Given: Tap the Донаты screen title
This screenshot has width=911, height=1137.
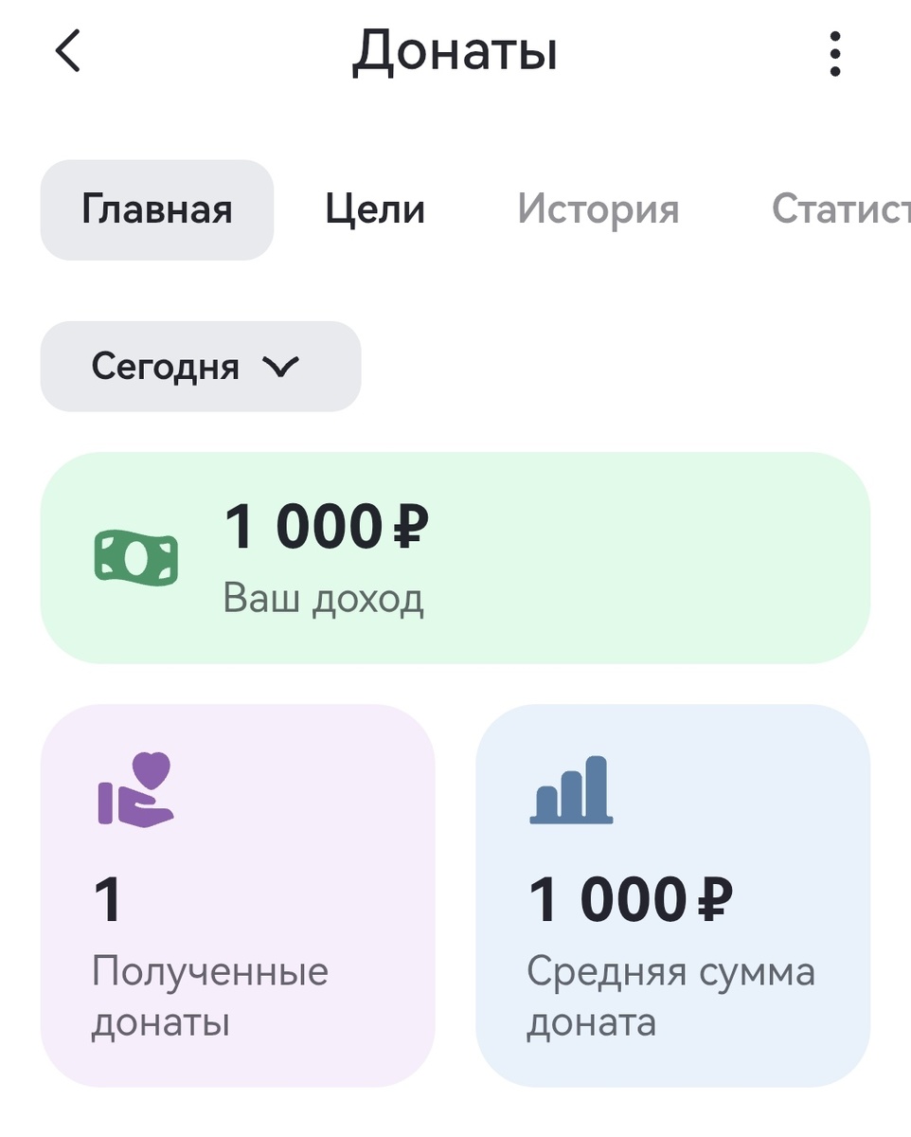Looking at the screenshot, I should point(455,54).
